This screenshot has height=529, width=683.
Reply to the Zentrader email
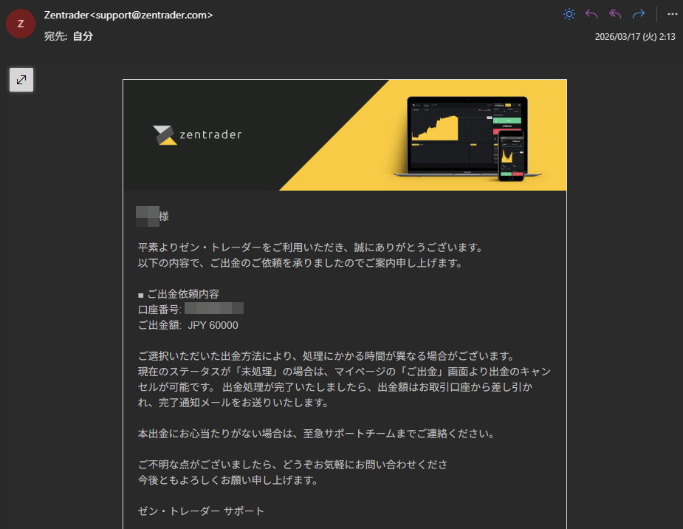[591, 13]
